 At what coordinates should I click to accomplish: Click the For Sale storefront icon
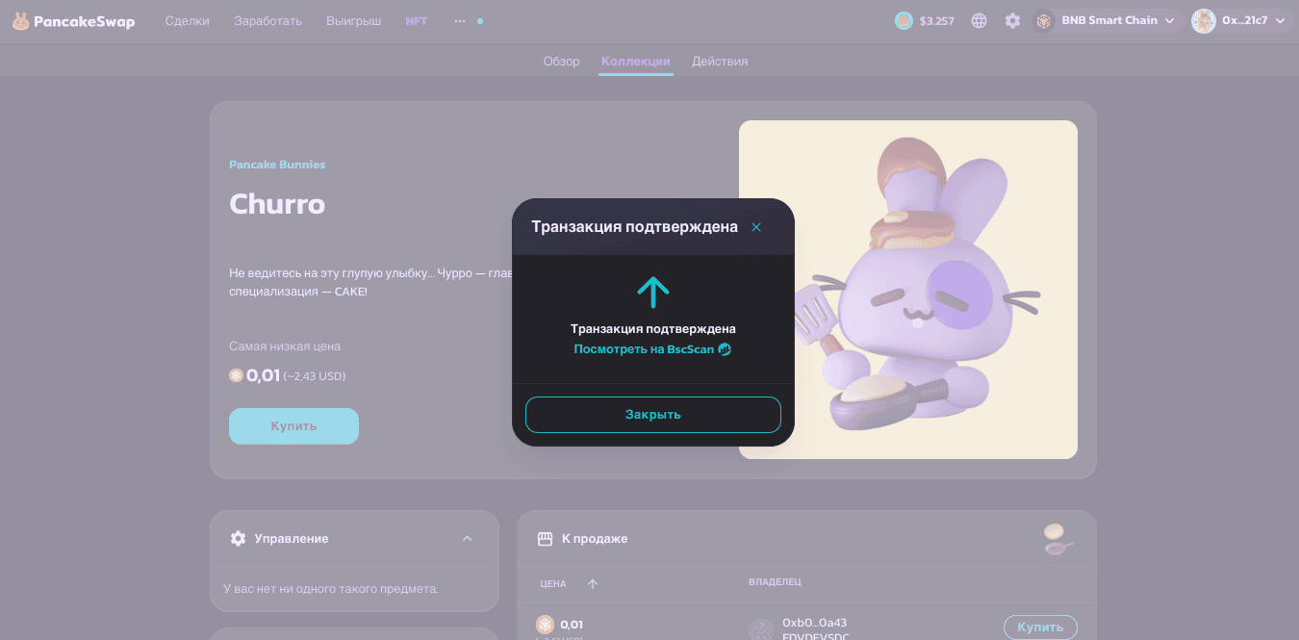pos(545,539)
